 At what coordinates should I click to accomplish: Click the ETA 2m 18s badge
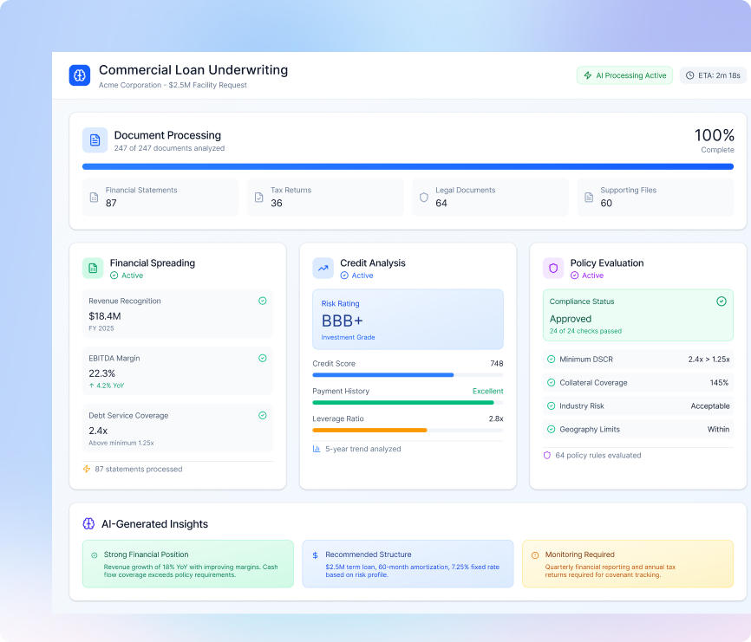coord(712,75)
